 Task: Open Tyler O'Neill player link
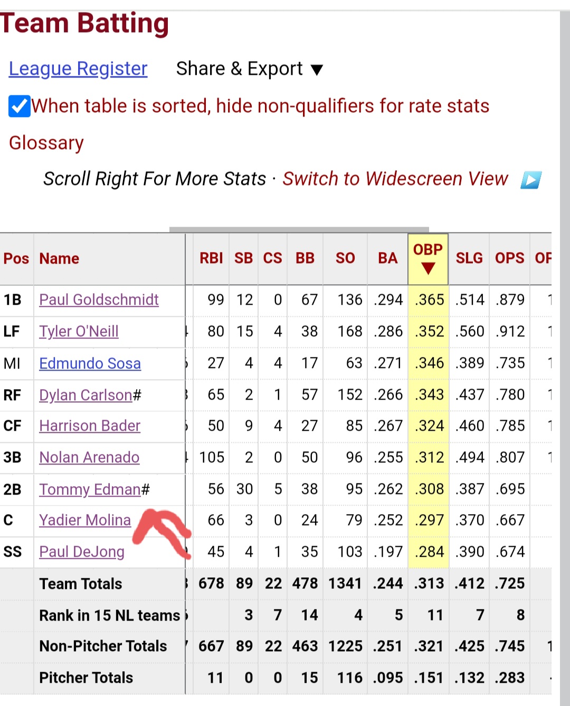(79, 332)
